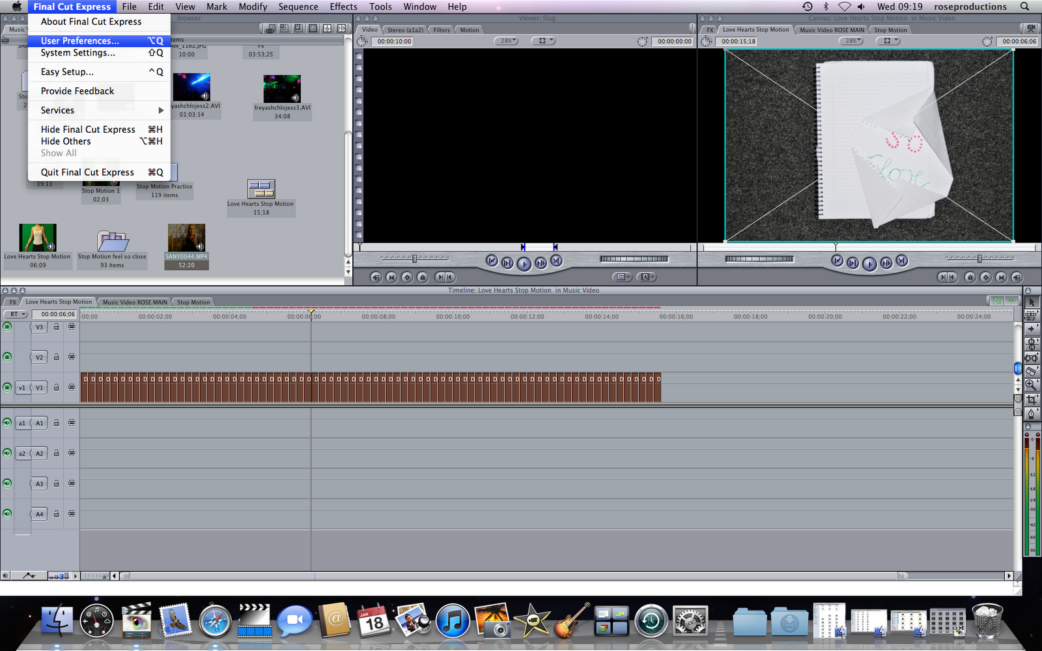This screenshot has width=1042, height=651.
Task: Open Canvas view options pop-up menu
Action: pyautogui.click(x=888, y=41)
